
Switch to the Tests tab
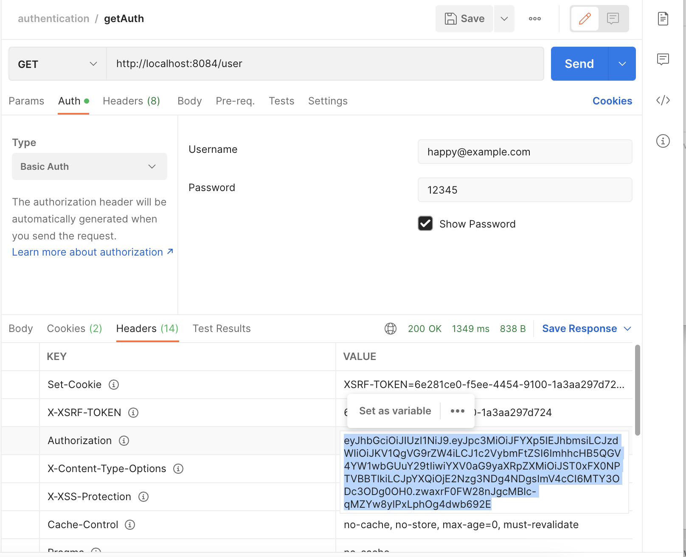(281, 101)
